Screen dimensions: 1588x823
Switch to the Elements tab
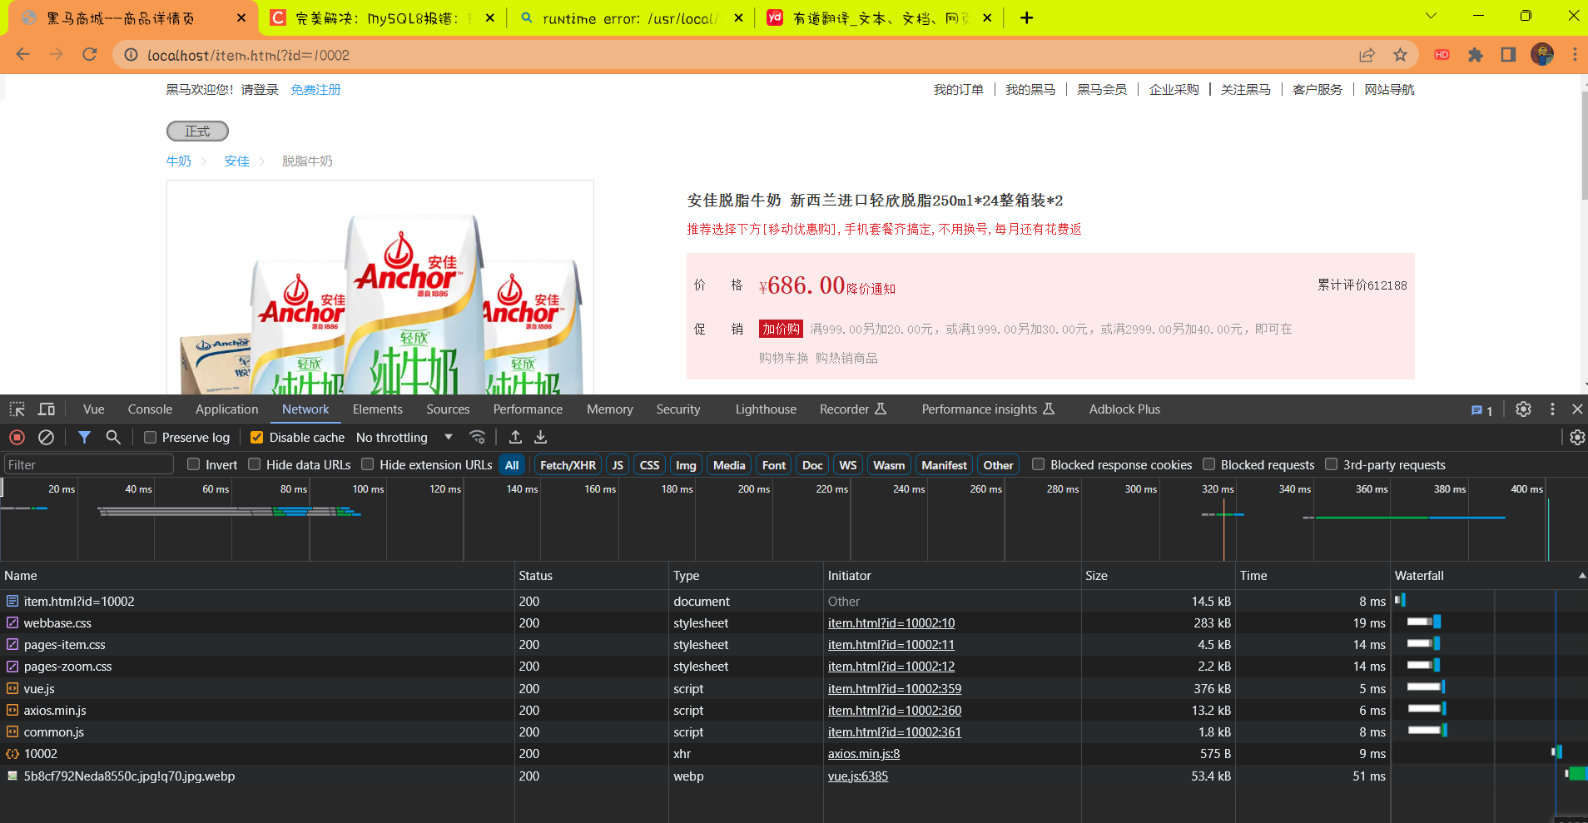[x=377, y=409]
